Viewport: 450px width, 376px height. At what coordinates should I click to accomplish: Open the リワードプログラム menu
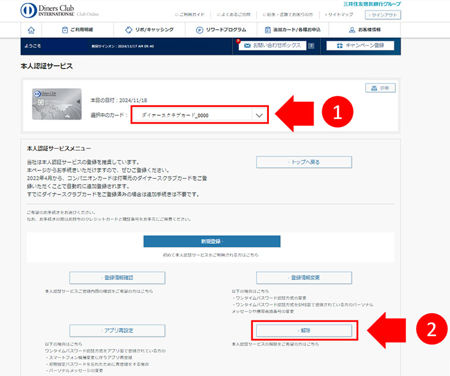221,29
